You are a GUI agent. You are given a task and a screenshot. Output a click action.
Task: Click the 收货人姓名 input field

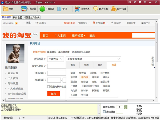tap(57, 66)
